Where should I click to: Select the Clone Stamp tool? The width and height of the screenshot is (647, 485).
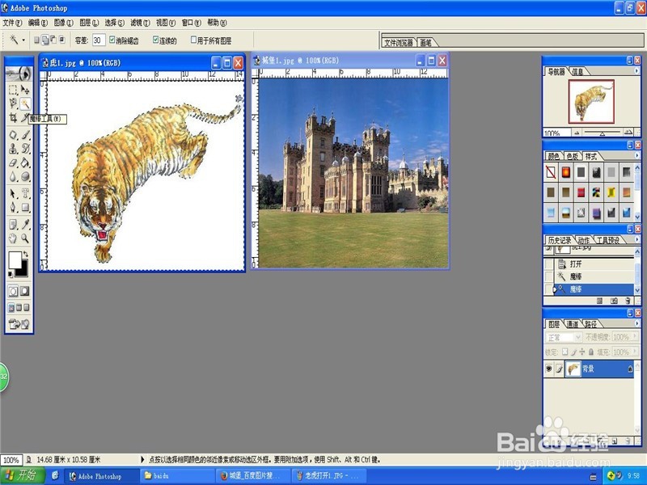[x=13, y=149]
